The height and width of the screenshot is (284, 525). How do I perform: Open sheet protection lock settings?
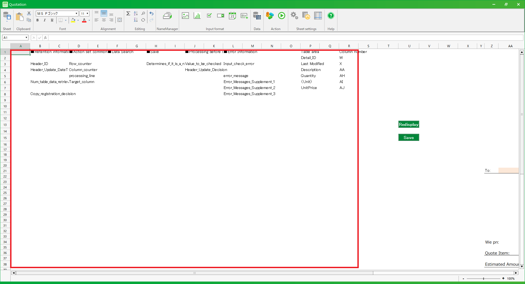306,16
